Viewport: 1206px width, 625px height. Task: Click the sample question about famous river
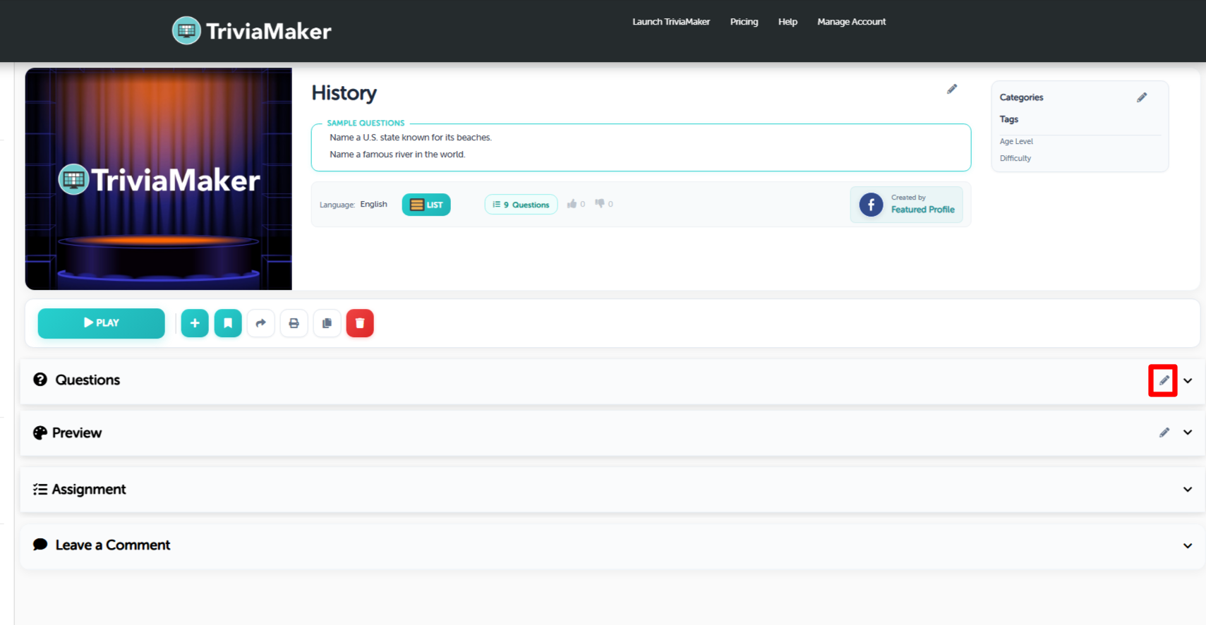(397, 154)
